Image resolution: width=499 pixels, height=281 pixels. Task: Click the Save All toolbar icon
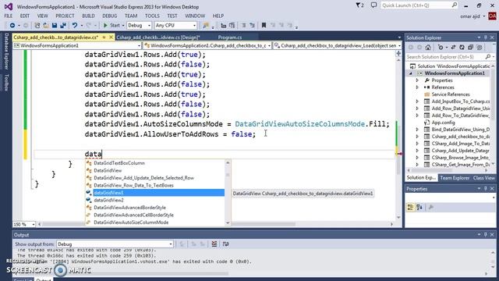63,25
